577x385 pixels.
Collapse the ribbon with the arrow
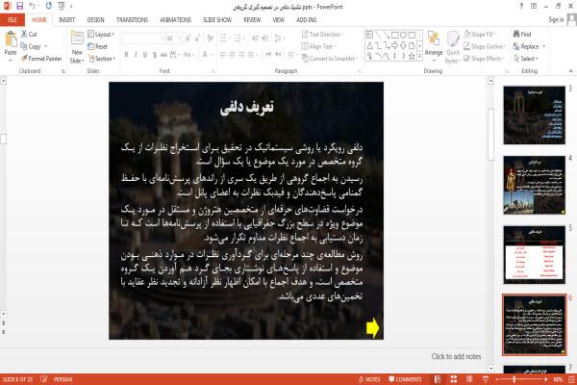click(570, 71)
